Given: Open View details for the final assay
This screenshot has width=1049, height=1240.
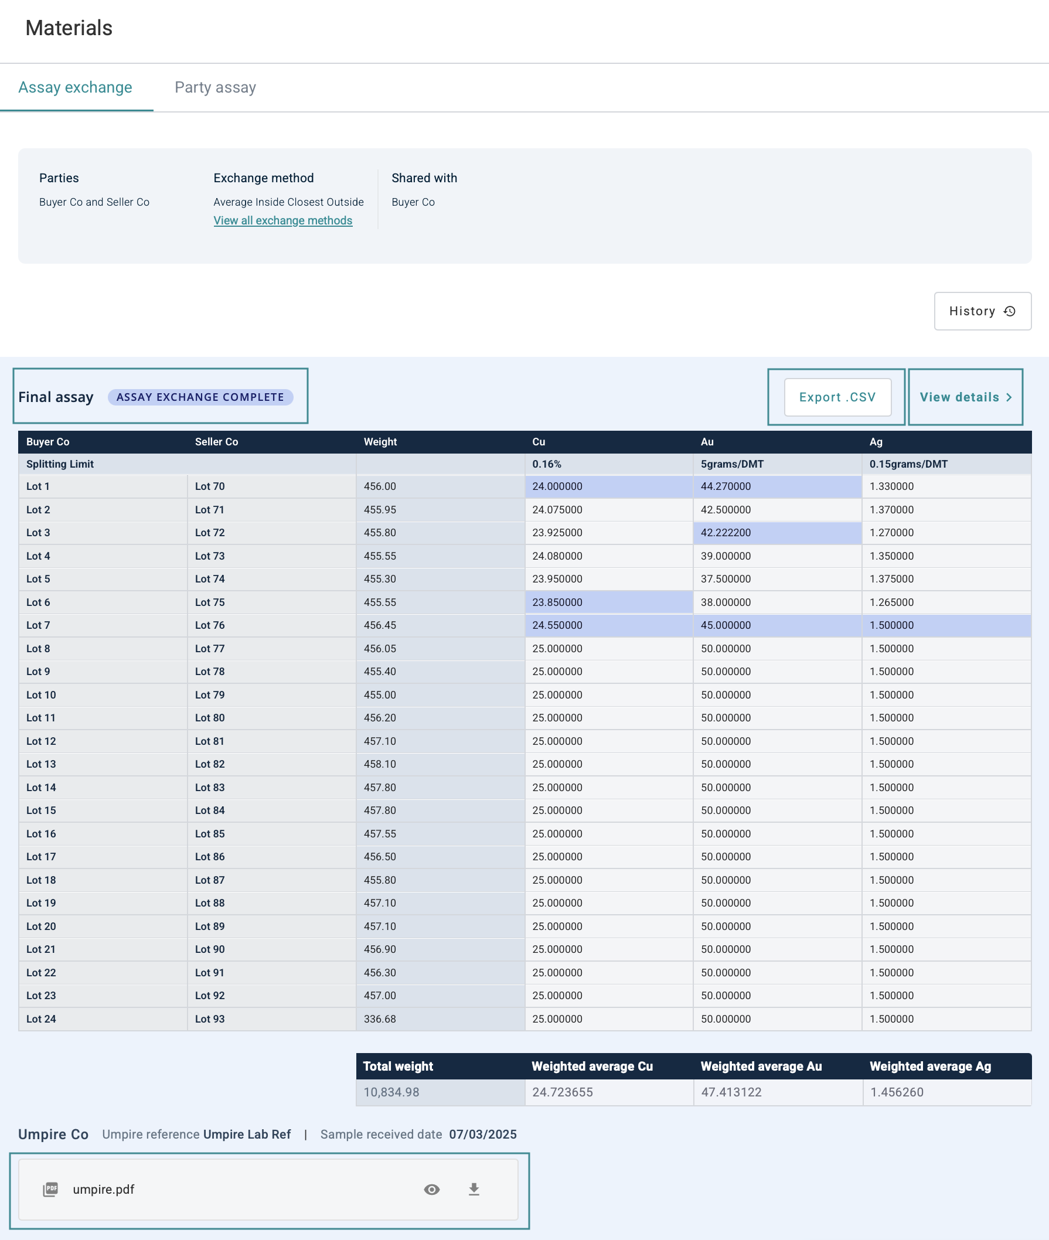Looking at the screenshot, I should pos(959,397).
